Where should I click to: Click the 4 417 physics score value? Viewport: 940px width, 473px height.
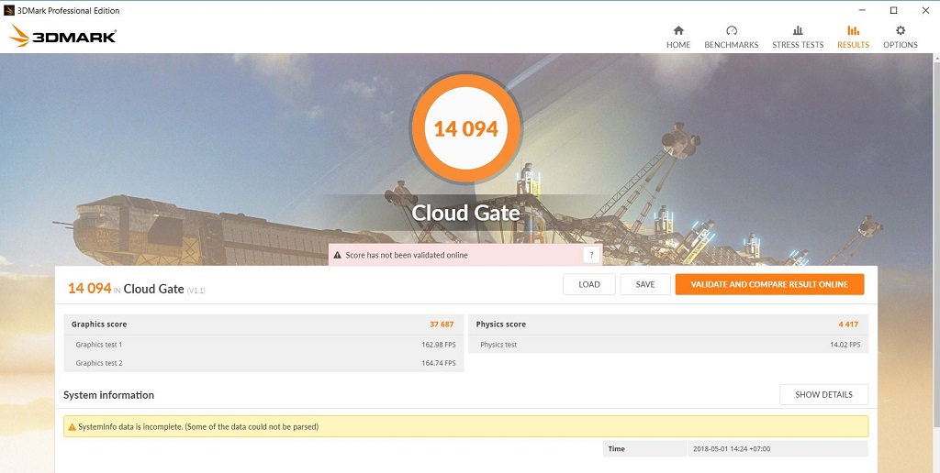tap(848, 324)
